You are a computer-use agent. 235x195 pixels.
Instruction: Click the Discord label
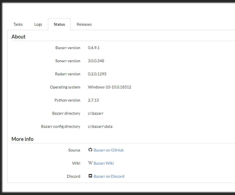73,176
